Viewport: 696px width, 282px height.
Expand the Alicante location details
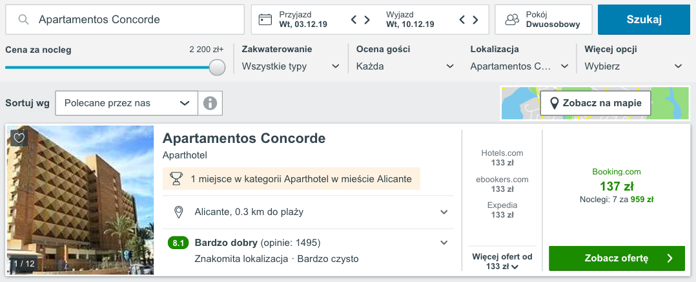tap(444, 212)
